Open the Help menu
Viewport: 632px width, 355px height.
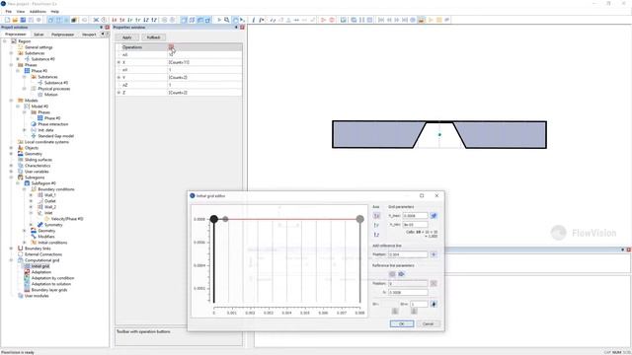[55, 12]
